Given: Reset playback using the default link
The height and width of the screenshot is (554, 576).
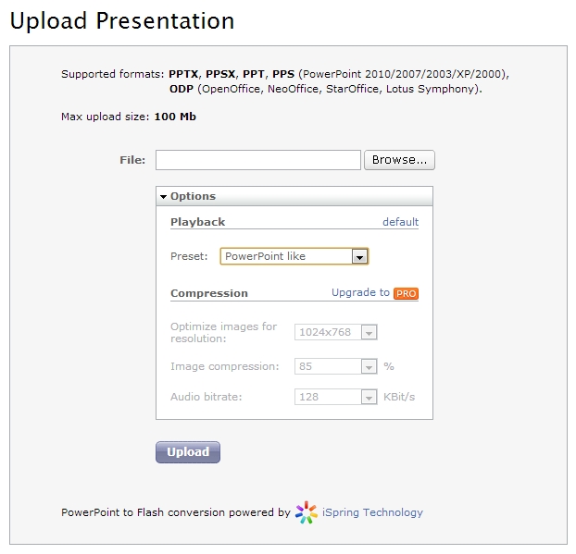Looking at the screenshot, I should [x=400, y=222].
